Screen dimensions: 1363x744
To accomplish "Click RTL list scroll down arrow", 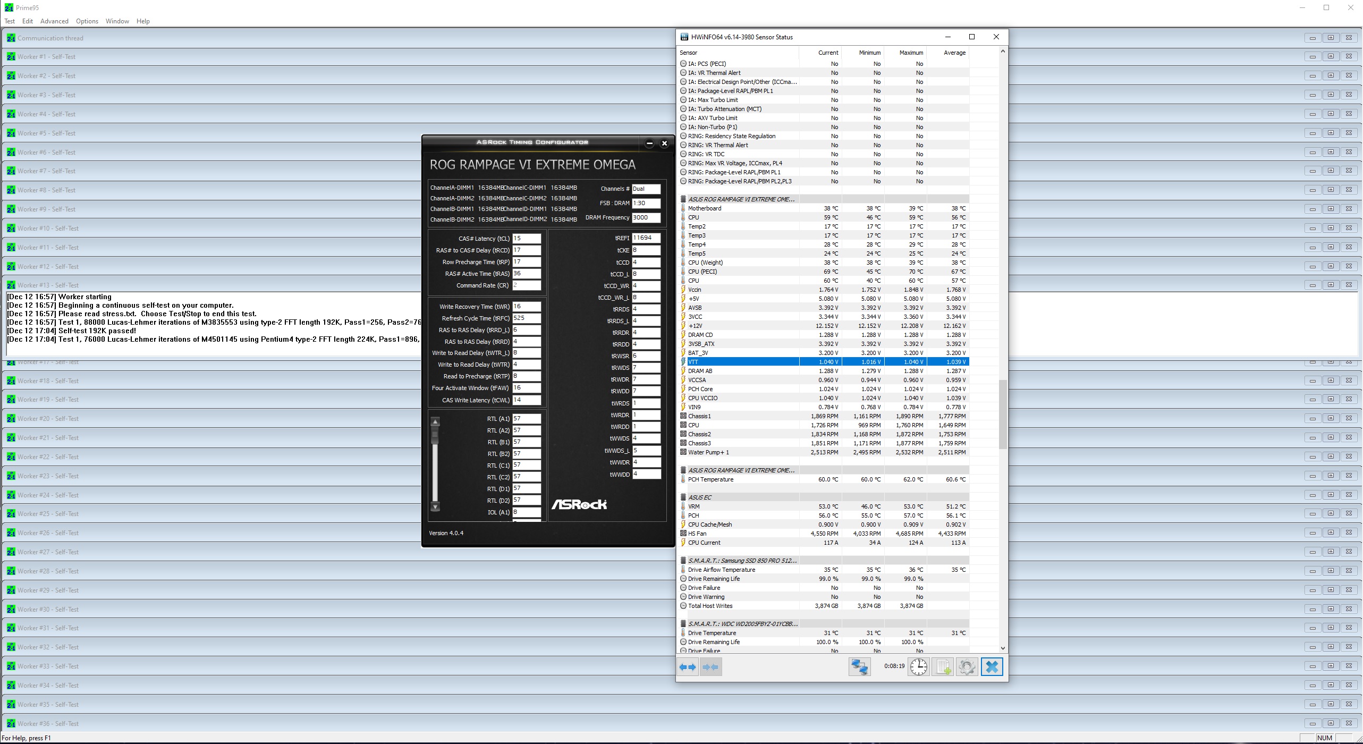I will tap(435, 506).
